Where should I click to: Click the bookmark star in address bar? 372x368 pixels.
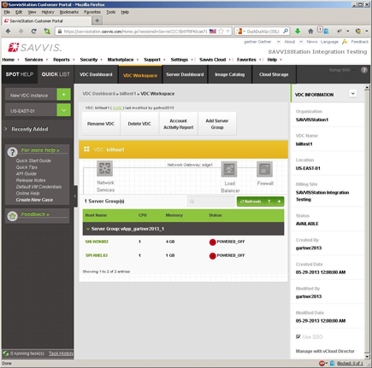coord(221,32)
